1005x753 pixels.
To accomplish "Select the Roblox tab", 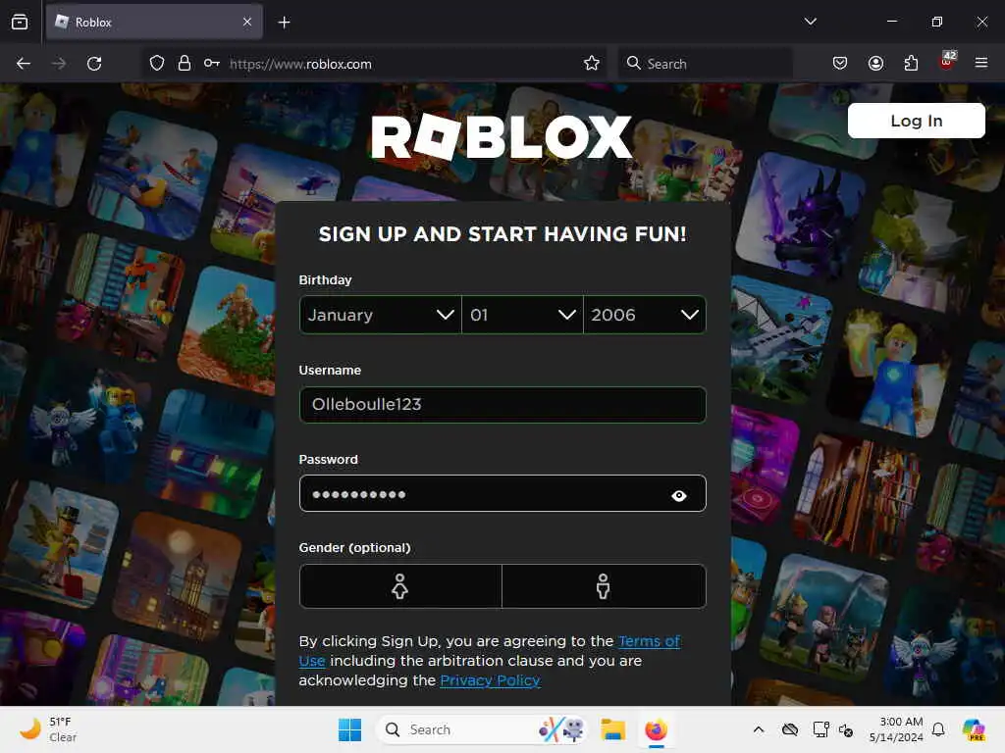I will 154,22.
